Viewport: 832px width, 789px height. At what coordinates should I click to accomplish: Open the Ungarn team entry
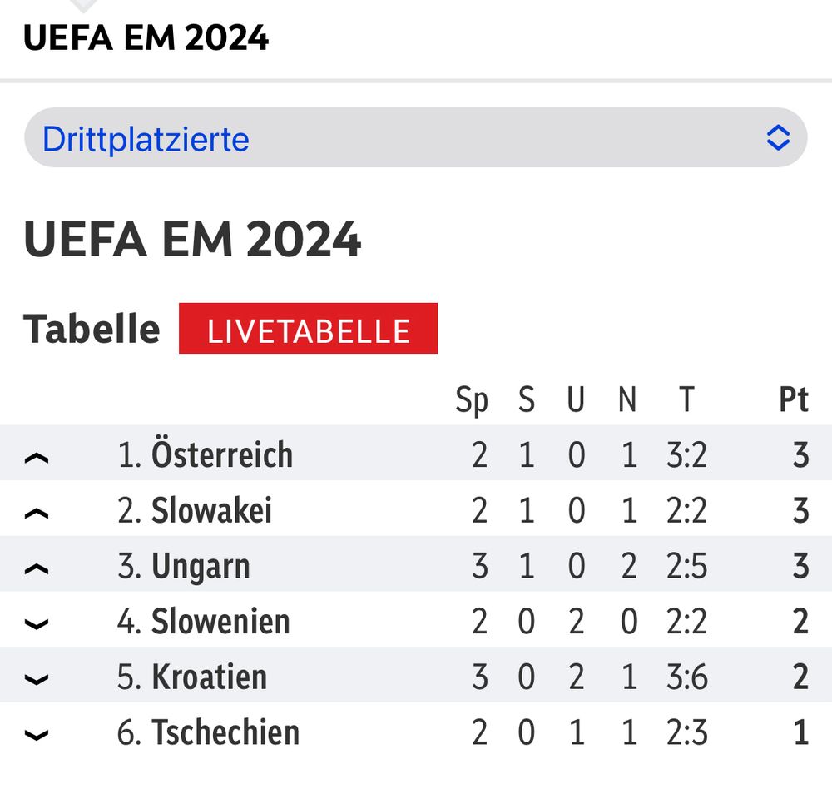[201, 567]
